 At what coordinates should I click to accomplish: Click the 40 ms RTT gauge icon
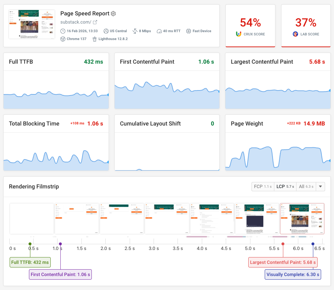click(159, 31)
